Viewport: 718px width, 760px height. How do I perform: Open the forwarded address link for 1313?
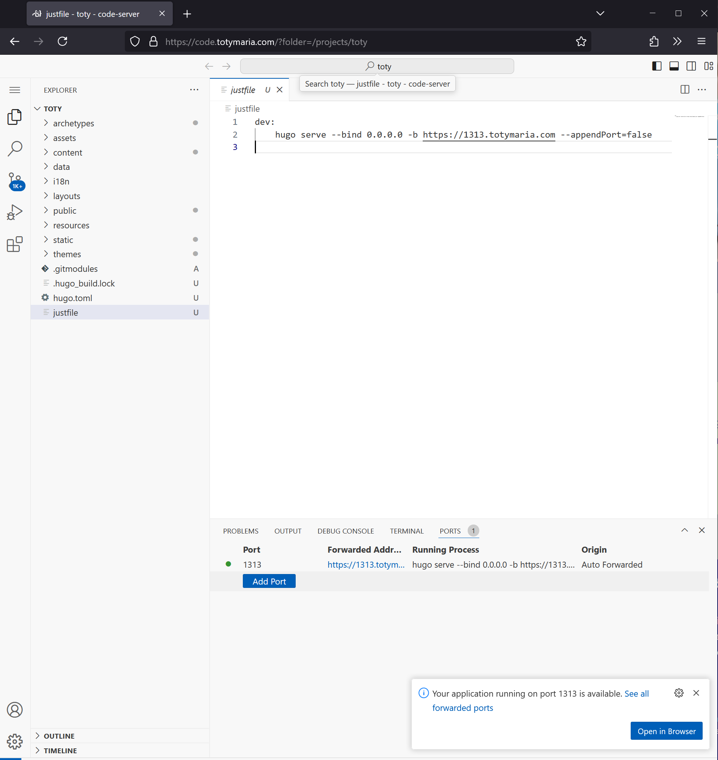coord(366,564)
